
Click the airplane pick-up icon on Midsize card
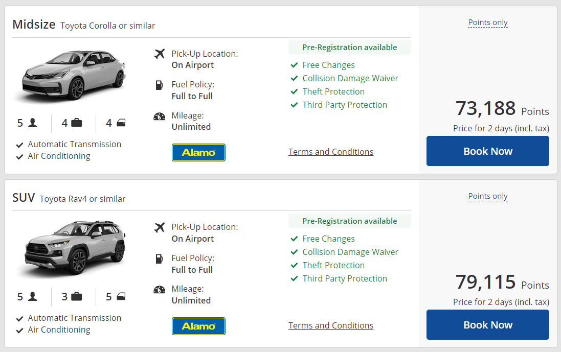click(x=160, y=54)
